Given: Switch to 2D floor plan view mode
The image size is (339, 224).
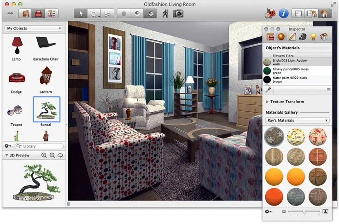Looking at the screenshot, I should 298,13.
